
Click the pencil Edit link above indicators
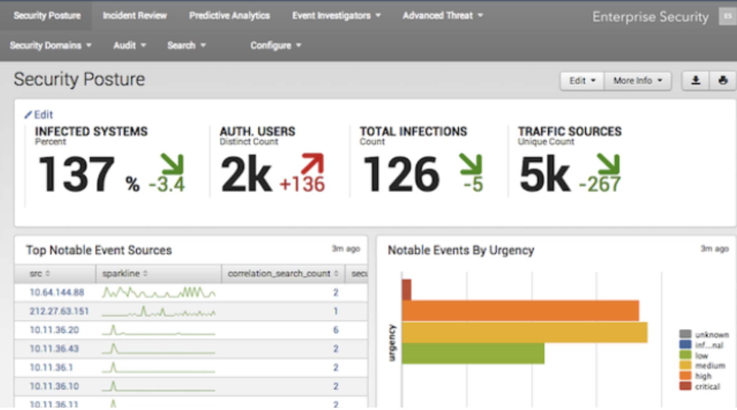[x=39, y=115]
